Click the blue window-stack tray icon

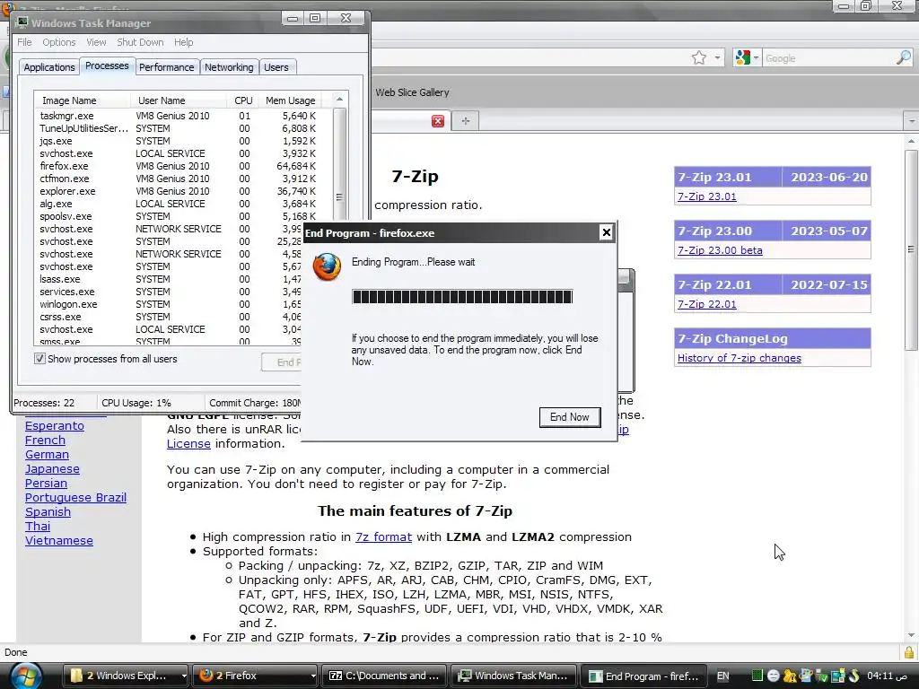838,676
